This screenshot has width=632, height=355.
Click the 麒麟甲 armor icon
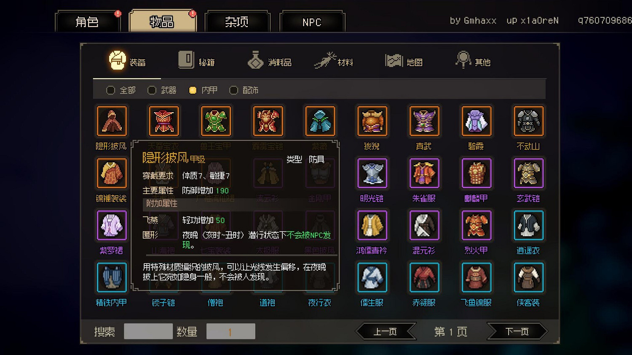tap(476, 173)
